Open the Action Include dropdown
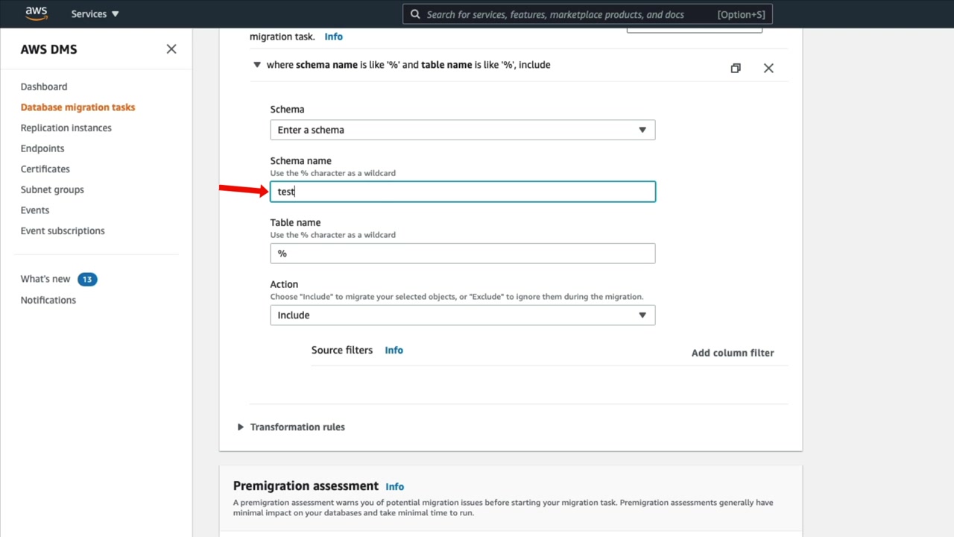 pyautogui.click(x=462, y=315)
